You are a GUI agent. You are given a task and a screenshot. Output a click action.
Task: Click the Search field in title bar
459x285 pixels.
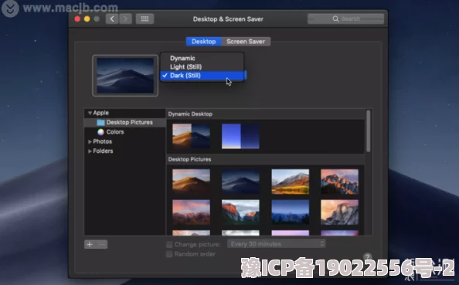coord(345,19)
